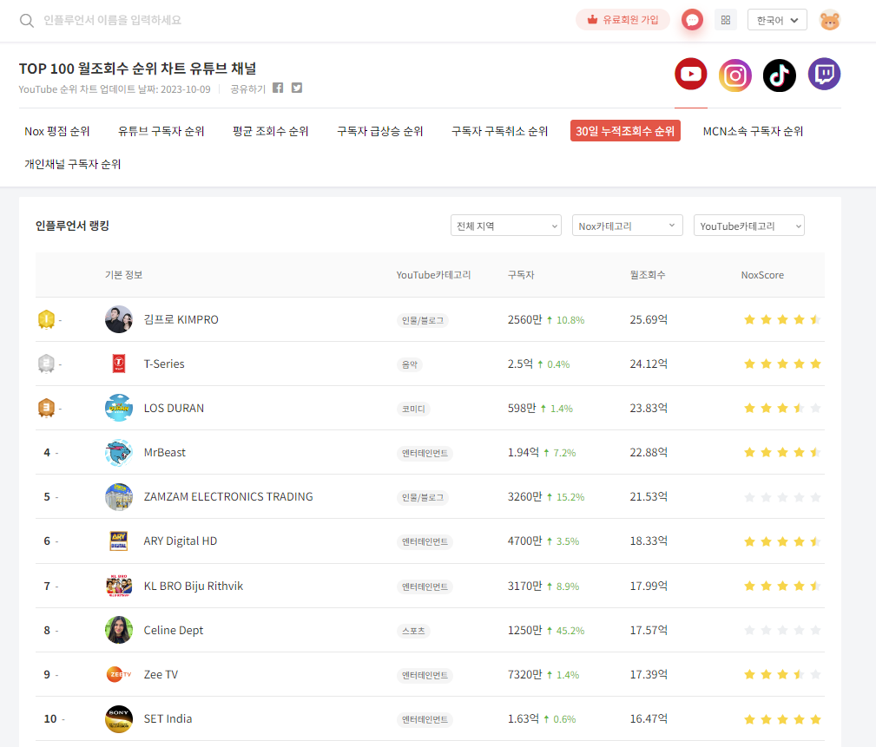Select the 개인채널 구독자 순위 tab
876x747 pixels.
point(73,164)
